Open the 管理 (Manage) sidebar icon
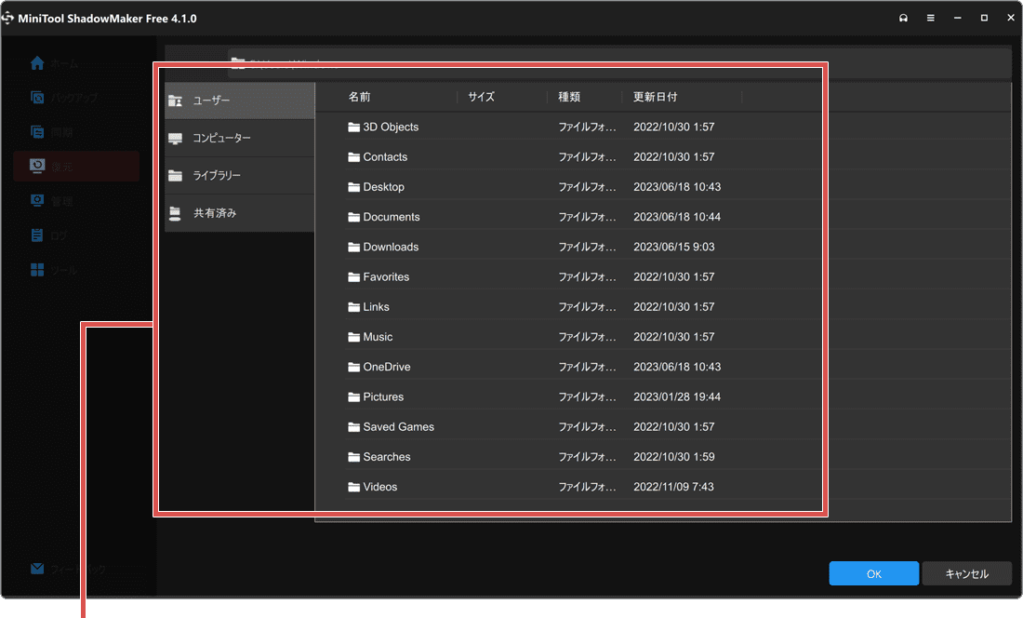This screenshot has width=1023, height=618. pyautogui.click(x=37, y=200)
